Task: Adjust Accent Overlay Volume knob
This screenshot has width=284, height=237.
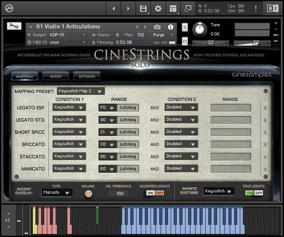Action: click(88, 194)
